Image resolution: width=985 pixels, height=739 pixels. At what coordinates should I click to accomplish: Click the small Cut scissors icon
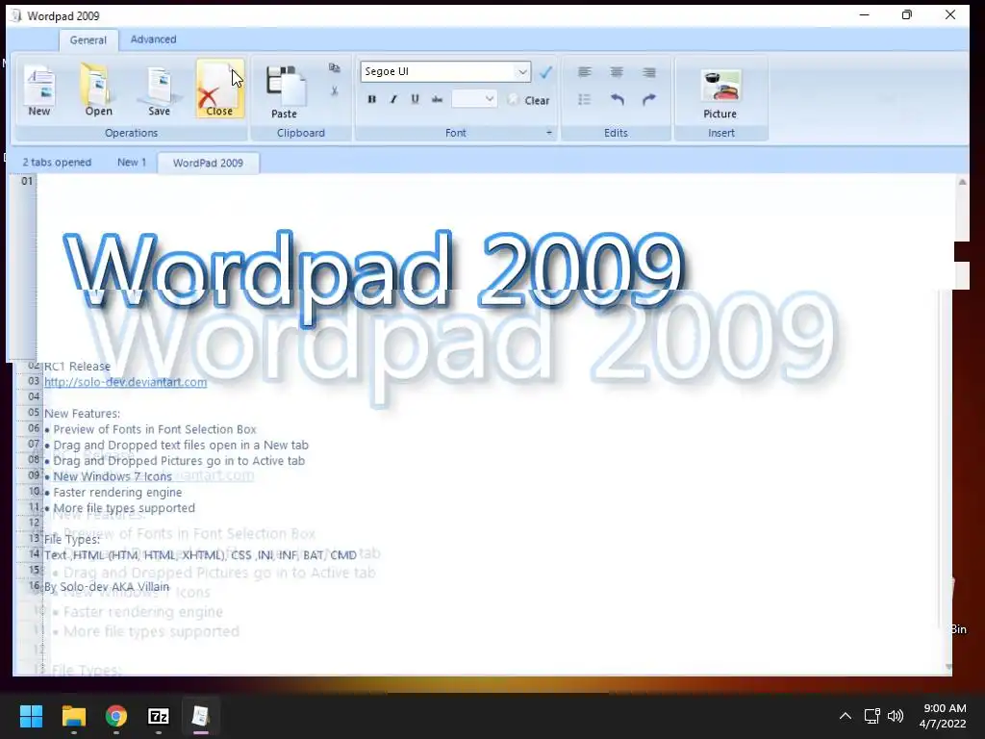pos(334,91)
